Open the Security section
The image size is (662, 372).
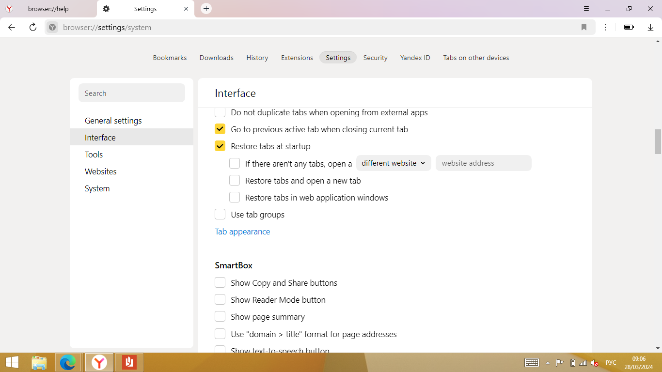click(376, 58)
